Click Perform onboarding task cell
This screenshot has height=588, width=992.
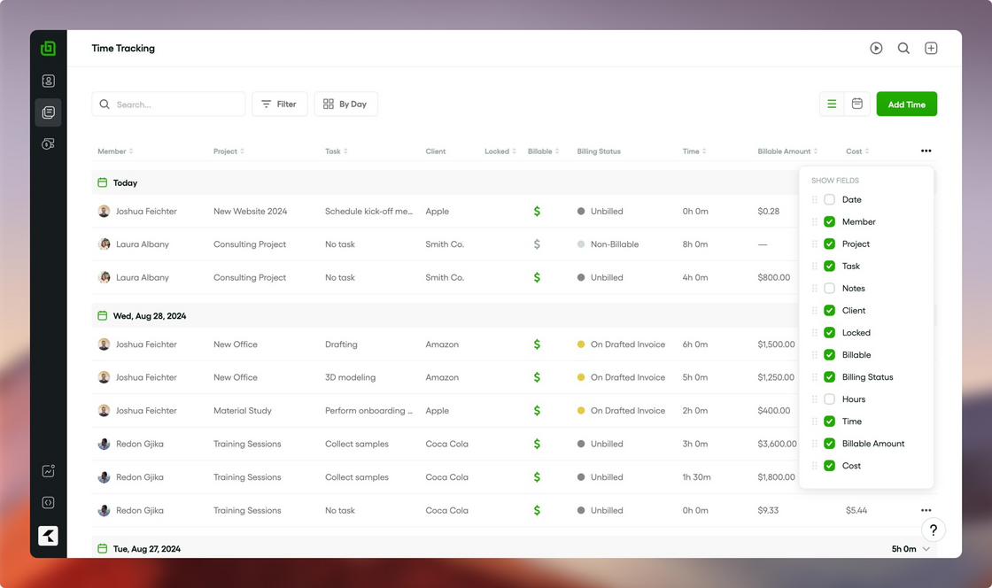(x=368, y=410)
